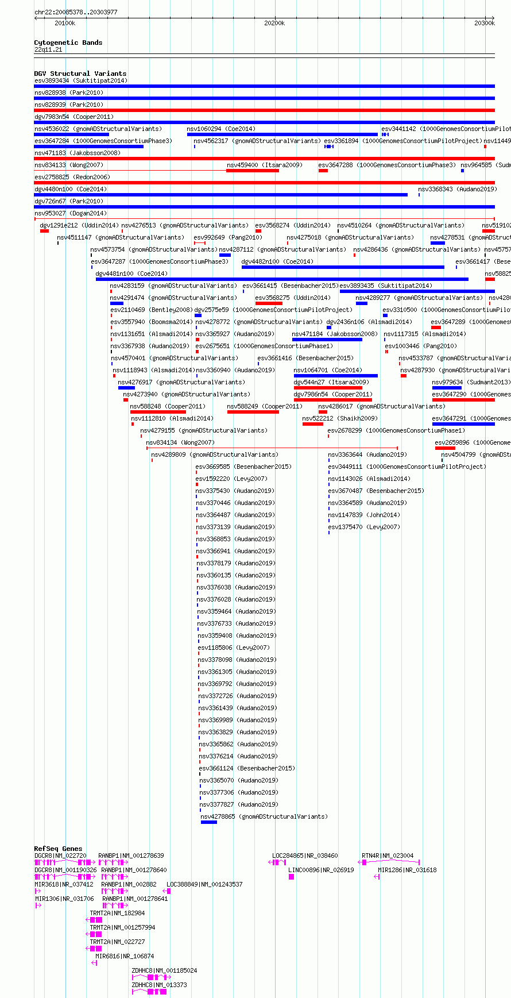Click nsv522212 (Shaikh2009) label

[x=340, y=418]
